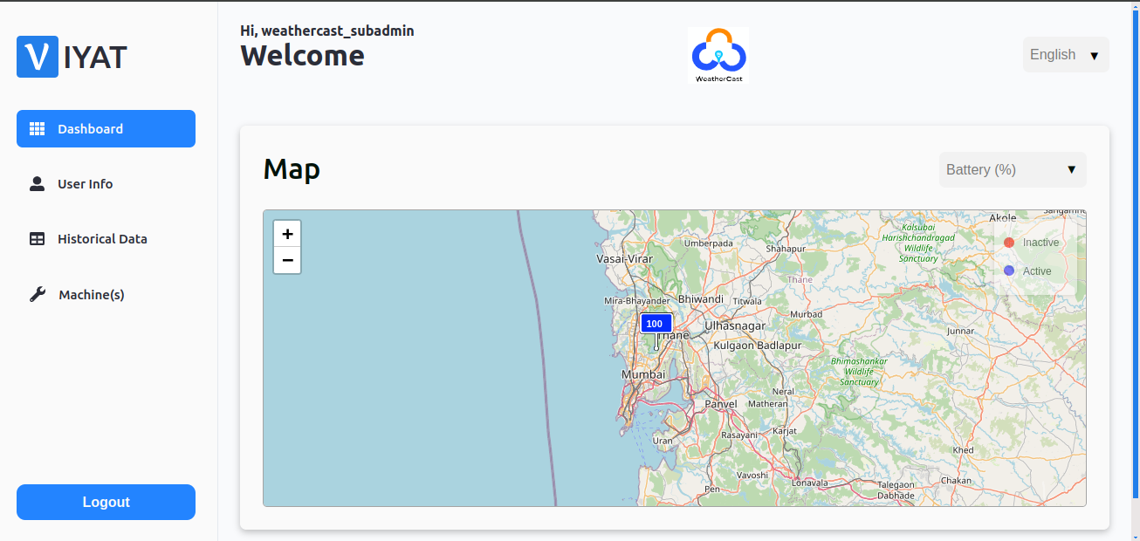This screenshot has width=1140, height=541.
Task: Click the Active legend label
Action: coord(1037,271)
